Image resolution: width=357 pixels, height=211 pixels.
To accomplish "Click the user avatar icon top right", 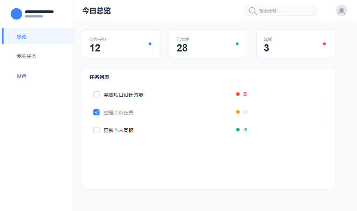I will (x=341, y=10).
